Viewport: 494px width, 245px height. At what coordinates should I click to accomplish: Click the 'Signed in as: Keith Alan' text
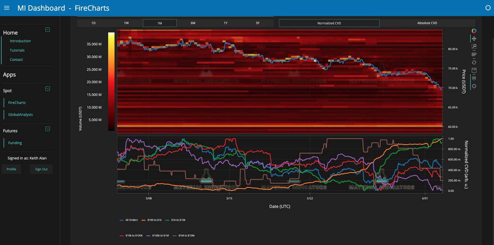point(28,158)
